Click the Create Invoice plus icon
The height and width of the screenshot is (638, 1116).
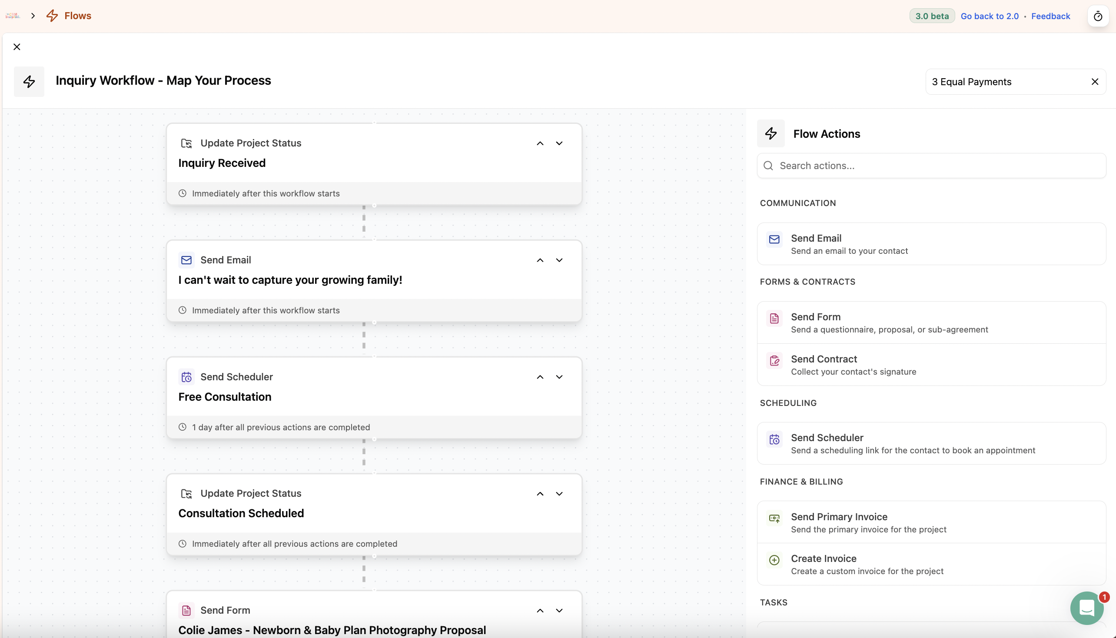tap(774, 560)
